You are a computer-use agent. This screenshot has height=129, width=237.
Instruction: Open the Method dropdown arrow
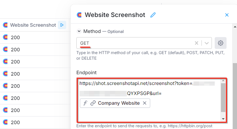[x=207, y=43]
